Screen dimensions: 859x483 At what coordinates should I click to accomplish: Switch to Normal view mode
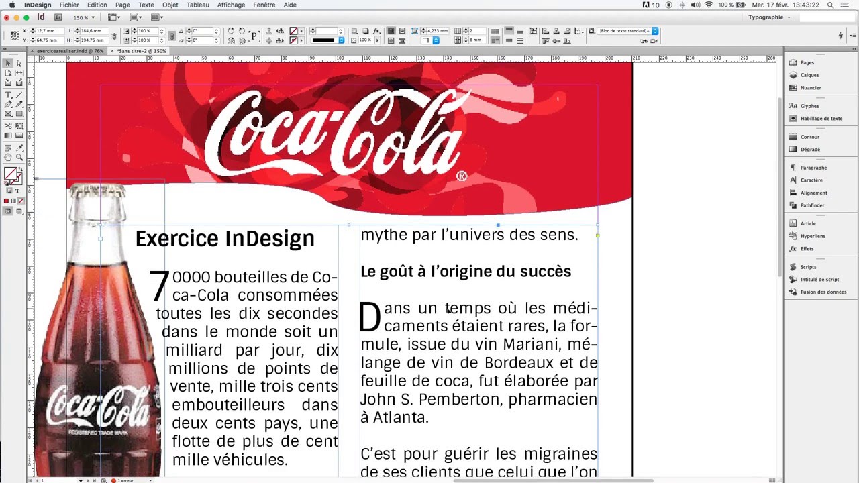(8, 211)
